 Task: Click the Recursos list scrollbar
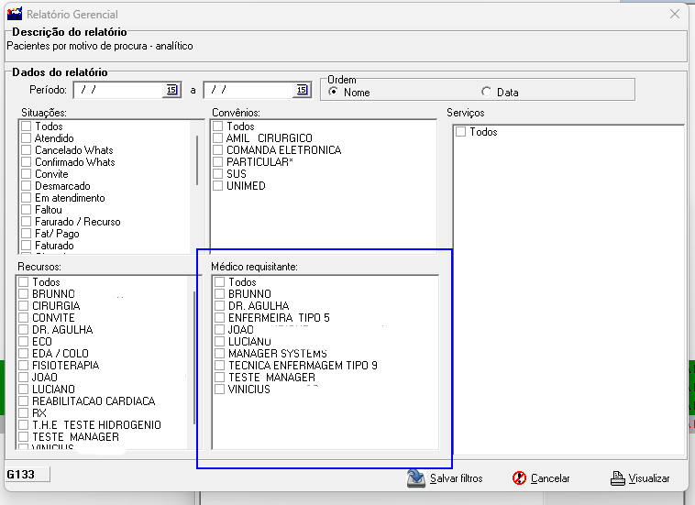(x=195, y=357)
